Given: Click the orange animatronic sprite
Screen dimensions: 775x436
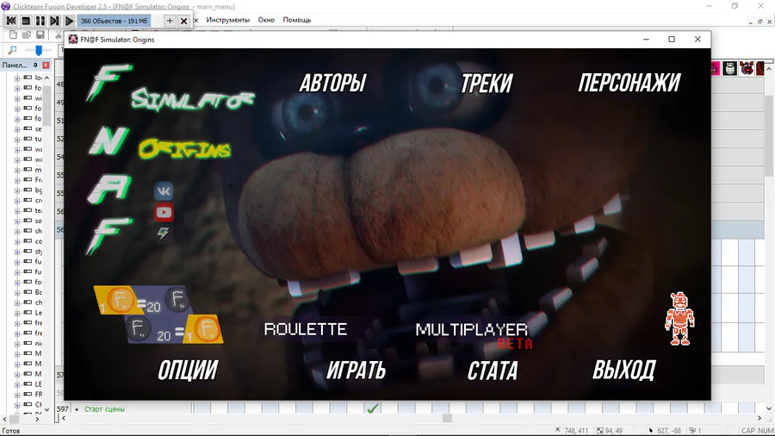Looking at the screenshot, I should click(x=679, y=318).
